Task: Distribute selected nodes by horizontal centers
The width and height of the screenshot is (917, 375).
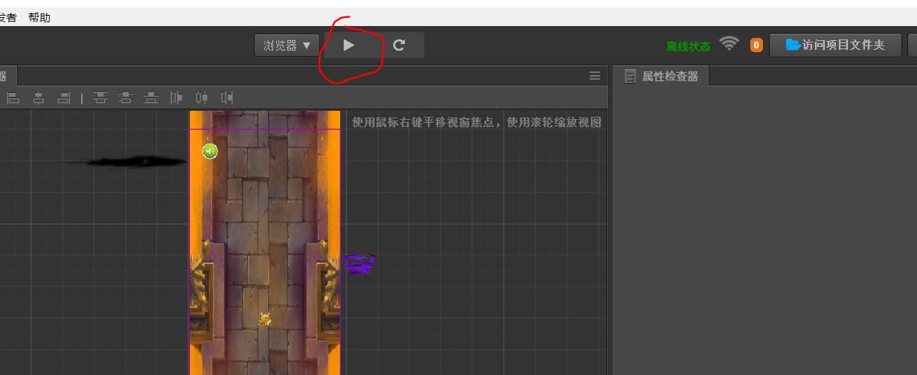Action: click(202, 97)
